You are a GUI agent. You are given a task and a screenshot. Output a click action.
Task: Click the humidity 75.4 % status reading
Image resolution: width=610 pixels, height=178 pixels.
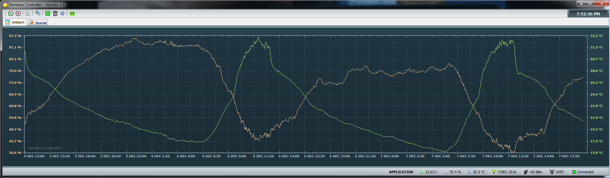pyautogui.click(x=452, y=172)
